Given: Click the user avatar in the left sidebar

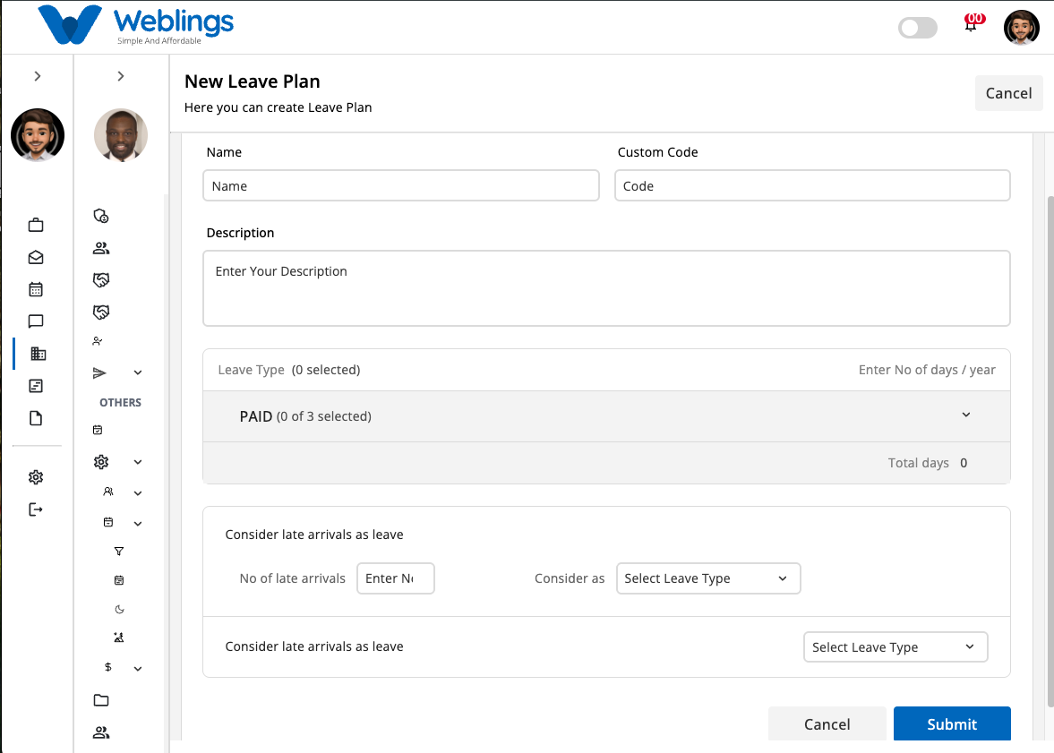Looking at the screenshot, I should point(38,135).
